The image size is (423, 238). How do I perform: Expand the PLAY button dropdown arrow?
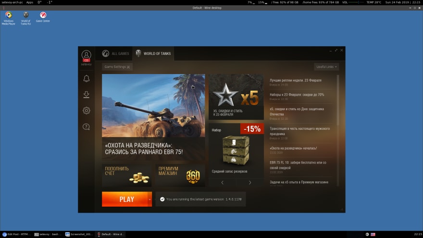pos(149,199)
